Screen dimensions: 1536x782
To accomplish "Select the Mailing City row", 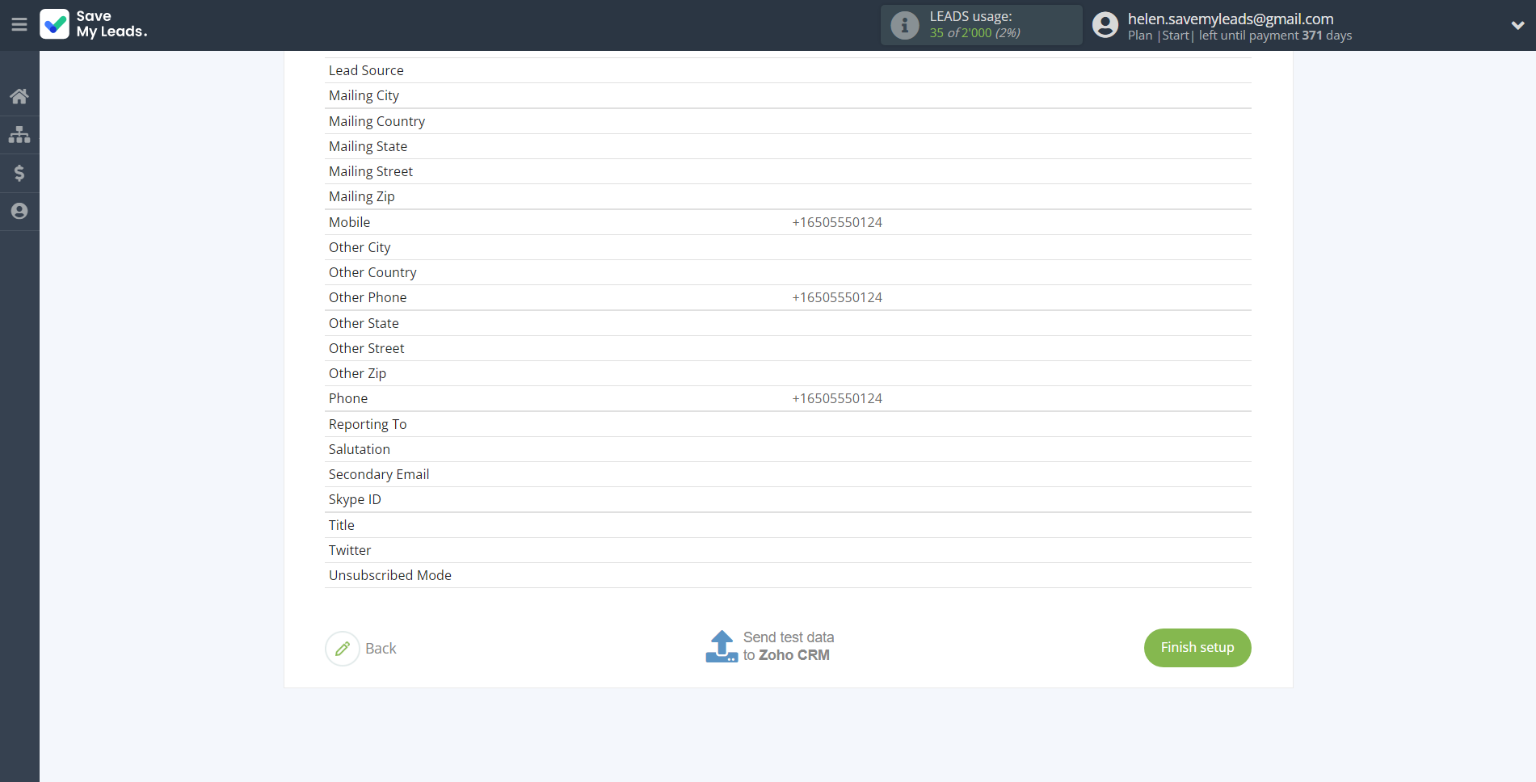I will coord(788,95).
